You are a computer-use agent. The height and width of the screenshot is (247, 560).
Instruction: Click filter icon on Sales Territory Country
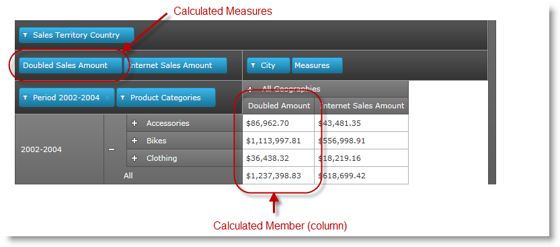click(x=26, y=35)
